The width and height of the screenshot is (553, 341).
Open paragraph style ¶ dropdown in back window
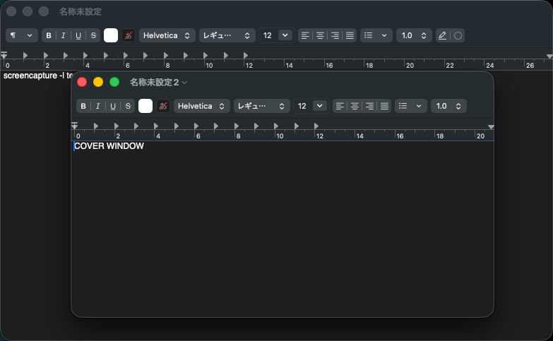click(x=22, y=35)
